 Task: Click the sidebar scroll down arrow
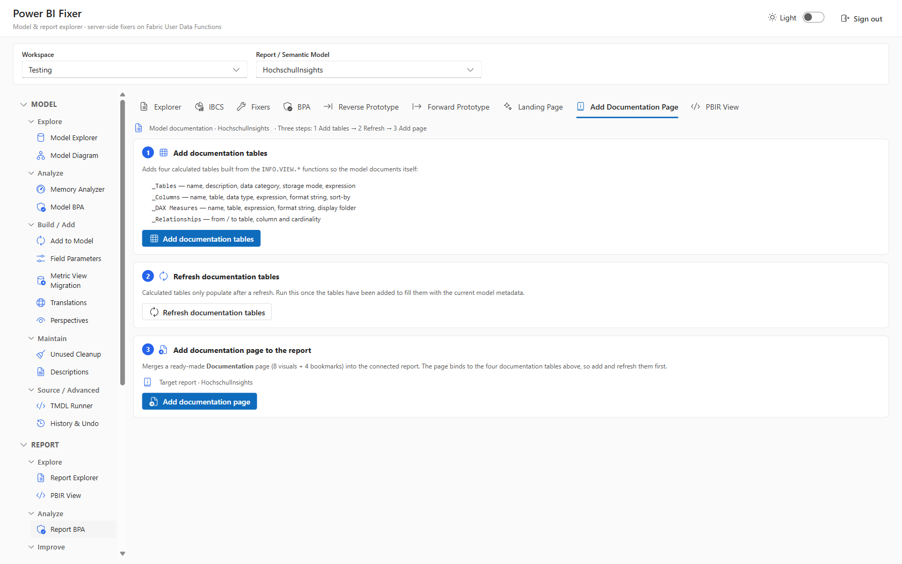(122, 553)
